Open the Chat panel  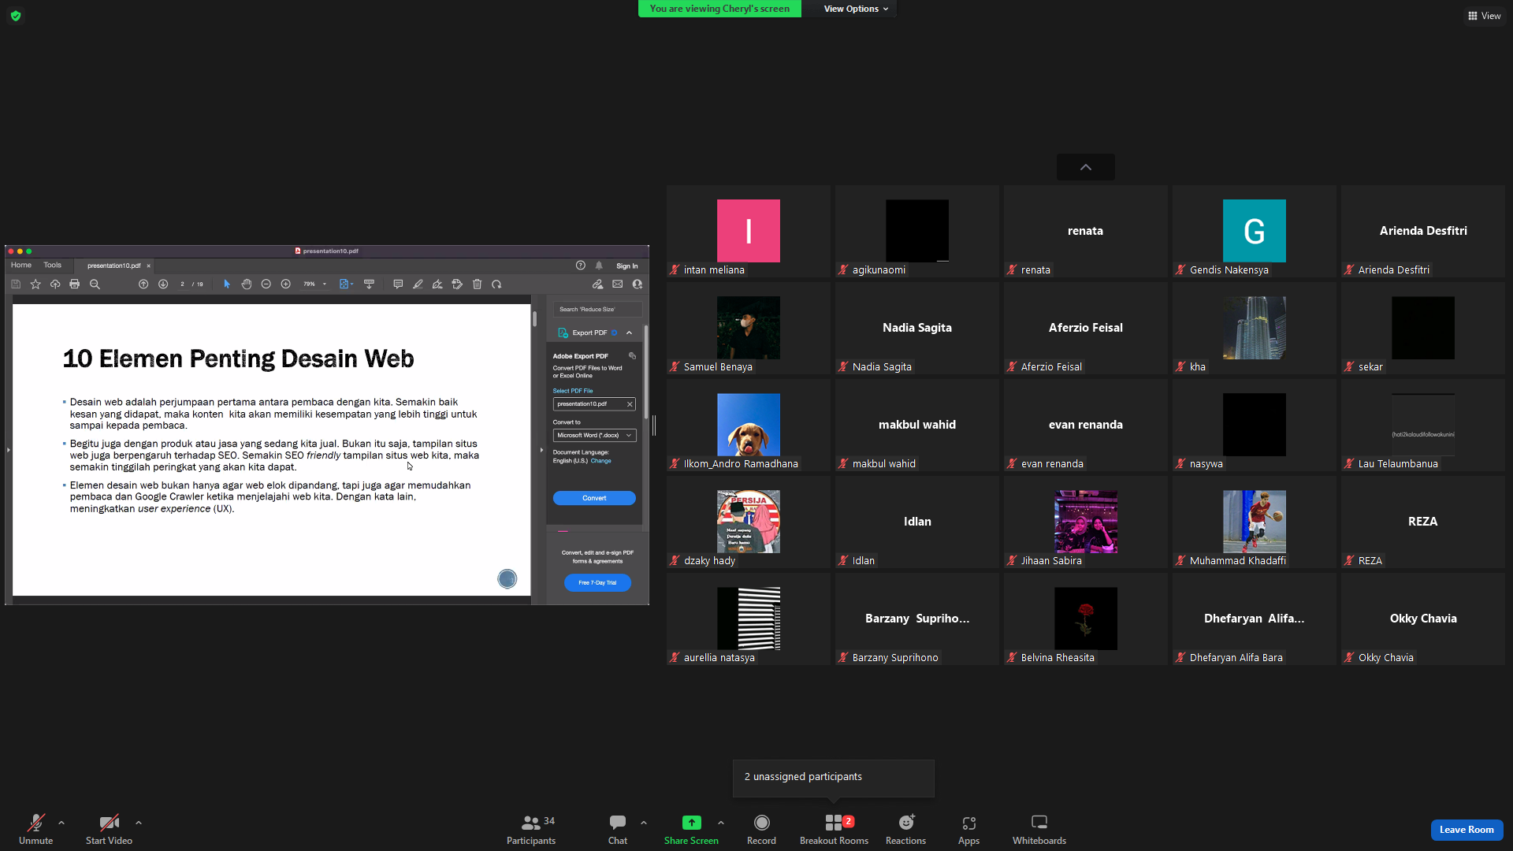pos(618,829)
